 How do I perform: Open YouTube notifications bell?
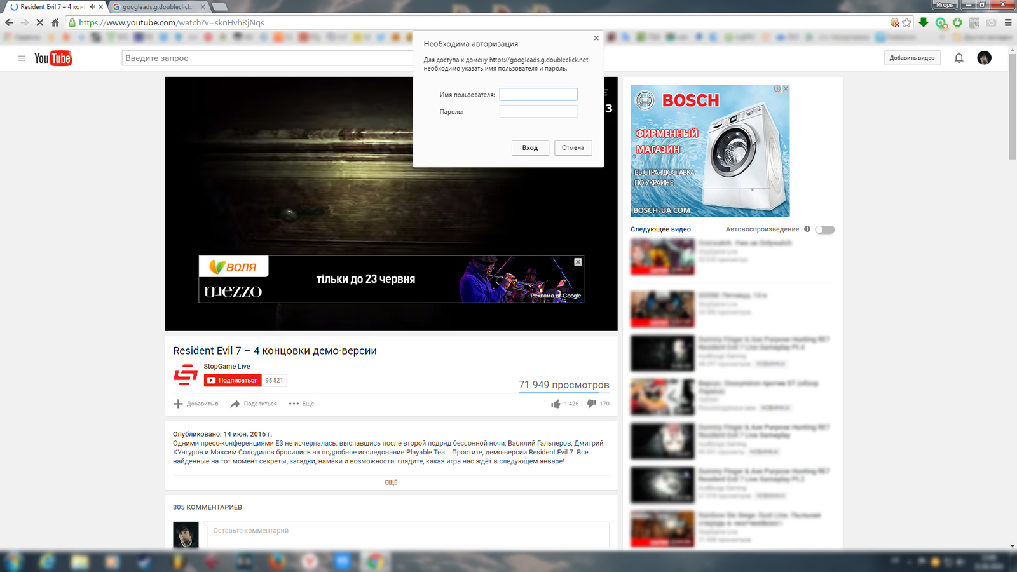point(959,58)
